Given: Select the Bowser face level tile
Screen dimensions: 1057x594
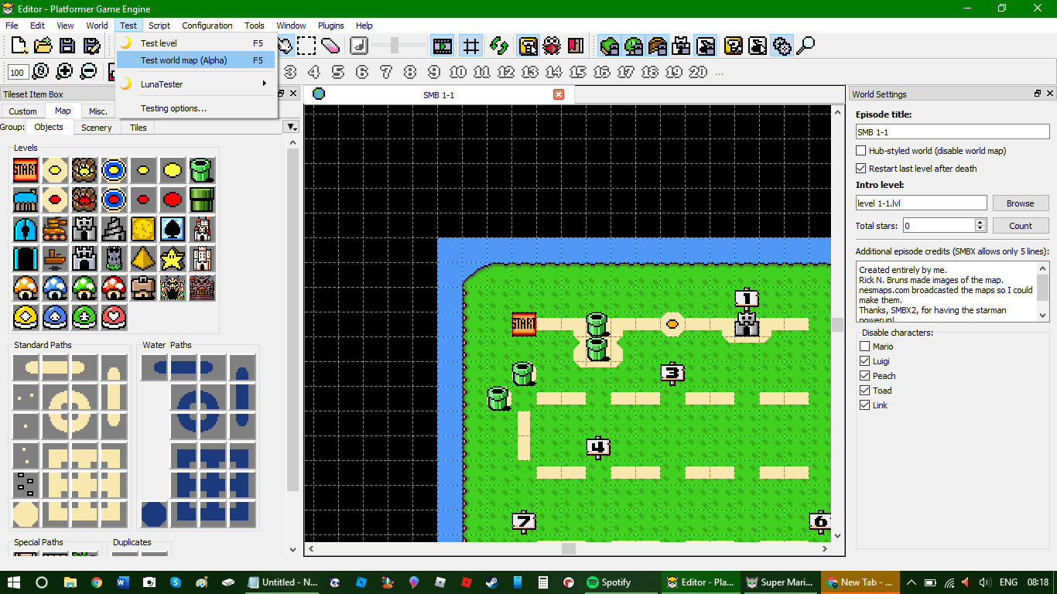Looking at the screenshot, I should (173, 288).
